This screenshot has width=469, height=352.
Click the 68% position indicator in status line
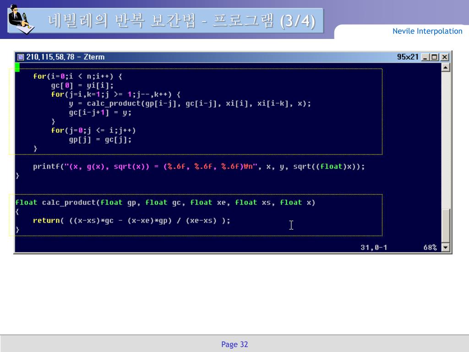430,247
